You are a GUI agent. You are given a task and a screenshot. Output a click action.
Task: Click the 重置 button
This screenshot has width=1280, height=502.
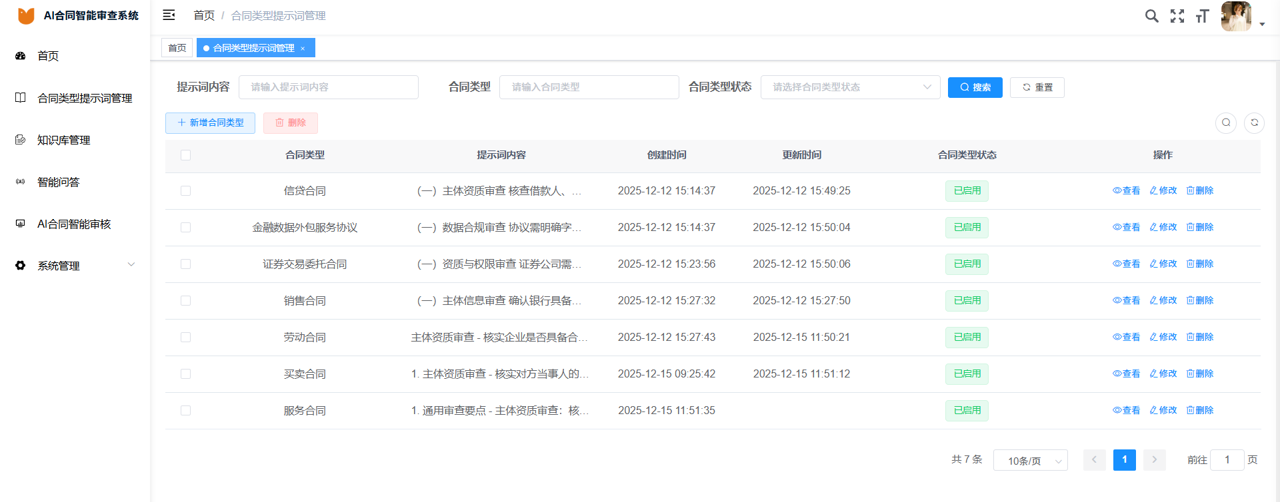tap(1037, 87)
